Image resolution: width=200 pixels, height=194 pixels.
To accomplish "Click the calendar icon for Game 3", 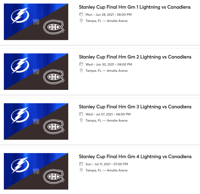I will 81,114.
